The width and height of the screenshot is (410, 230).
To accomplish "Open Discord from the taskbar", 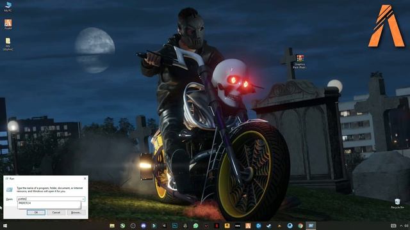I will (143, 226).
